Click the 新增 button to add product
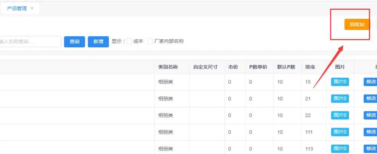The image size is (377, 154). [98, 41]
